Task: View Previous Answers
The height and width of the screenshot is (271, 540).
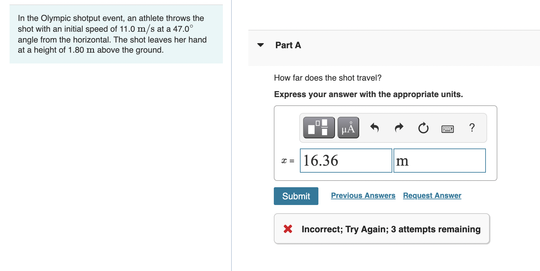Action: (x=363, y=195)
